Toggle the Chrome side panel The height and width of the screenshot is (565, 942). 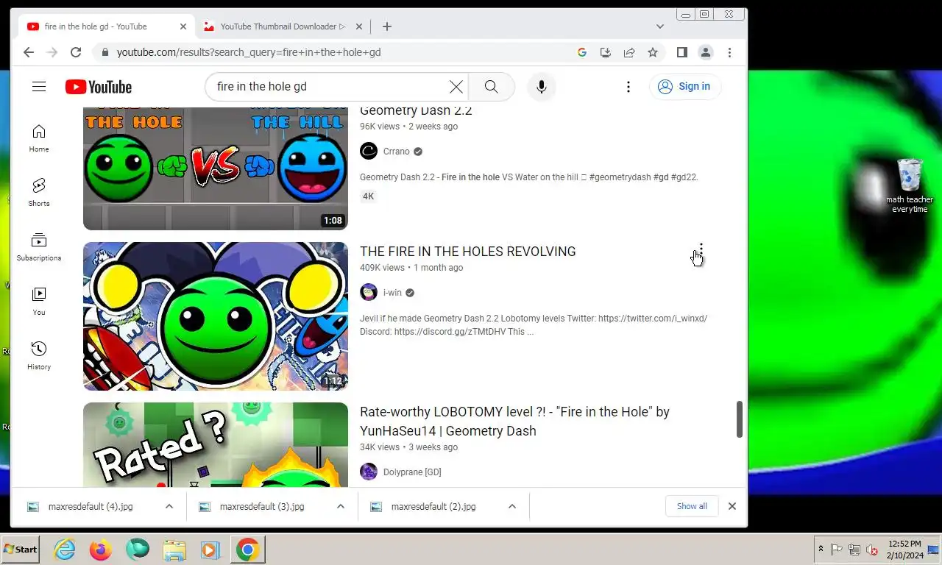[x=682, y=52]
